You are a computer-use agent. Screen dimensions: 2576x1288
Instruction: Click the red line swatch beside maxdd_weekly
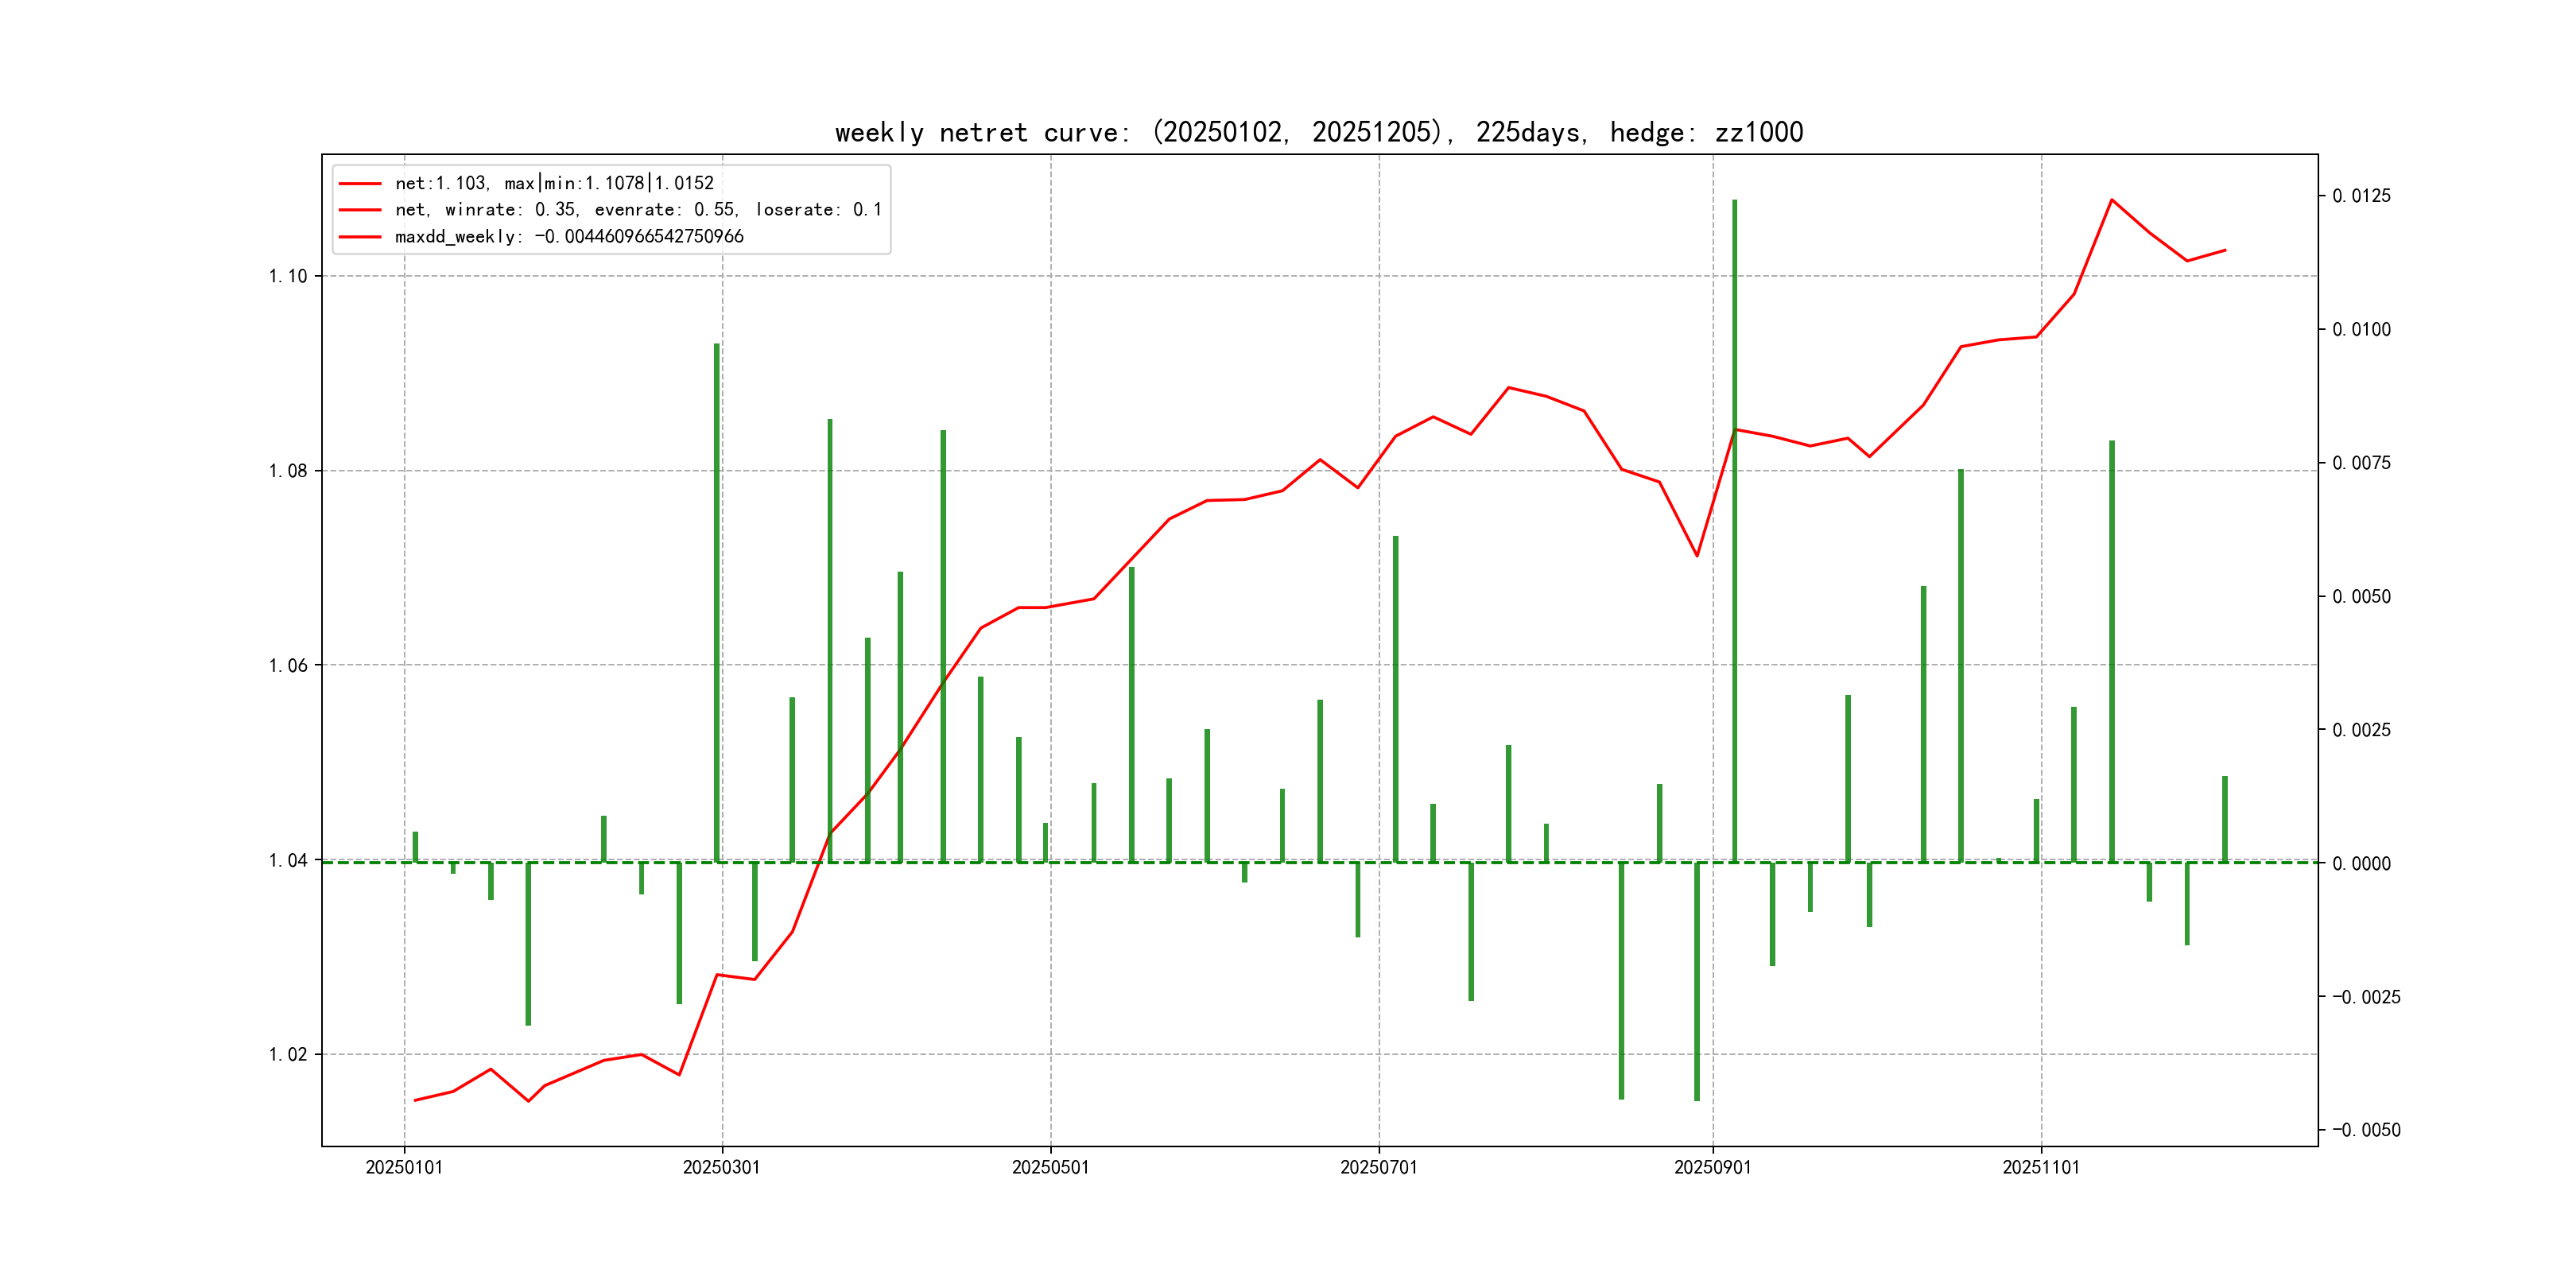click(360, 237)
